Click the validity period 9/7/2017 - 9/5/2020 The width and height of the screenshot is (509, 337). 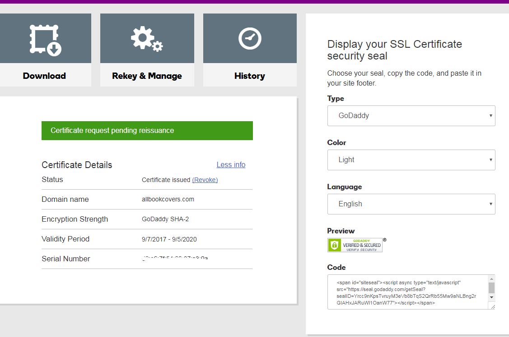(169, 239)
